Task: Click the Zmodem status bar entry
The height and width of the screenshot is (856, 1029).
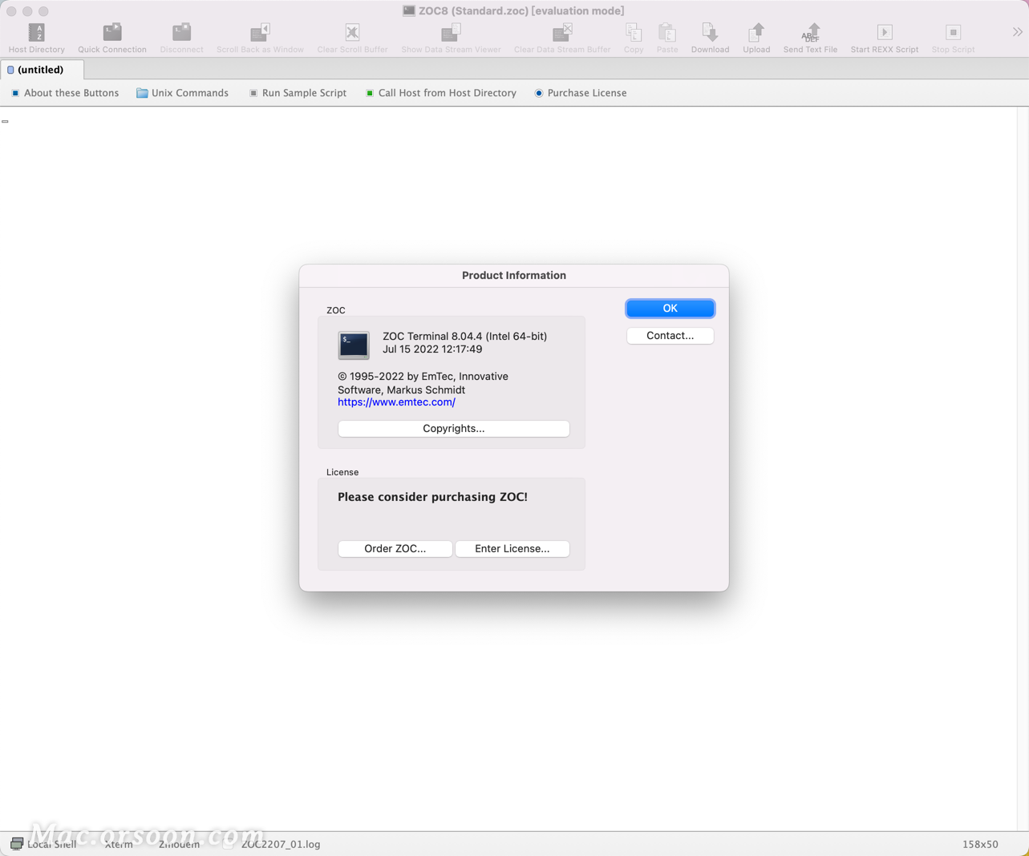Action: 180,844
